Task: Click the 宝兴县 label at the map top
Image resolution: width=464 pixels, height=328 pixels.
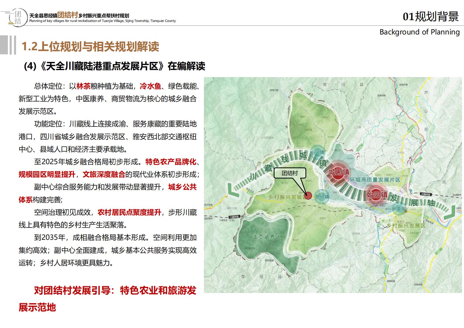Action: [x=343, y=84]
